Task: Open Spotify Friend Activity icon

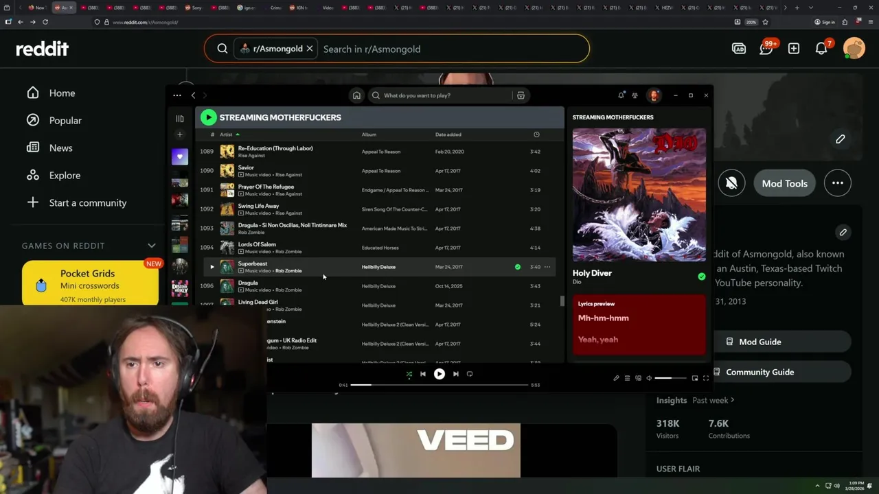Action: coord(635,95)
